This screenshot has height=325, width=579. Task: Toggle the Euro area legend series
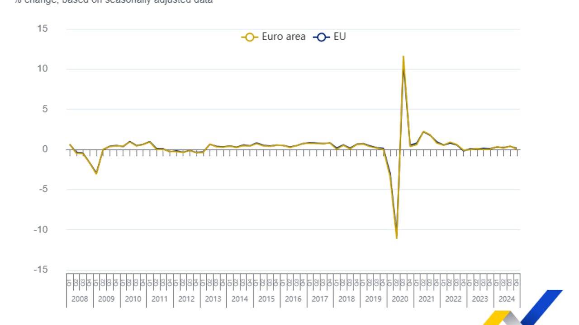point(283,37)
